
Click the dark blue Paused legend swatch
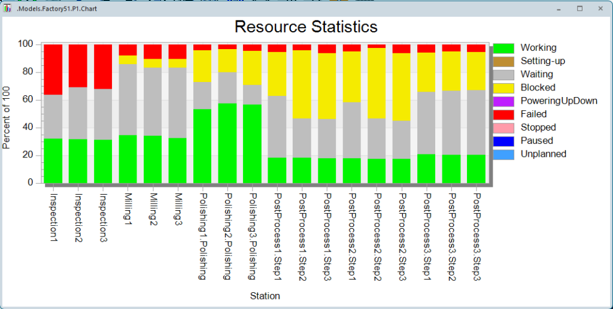tap(504, 141)
